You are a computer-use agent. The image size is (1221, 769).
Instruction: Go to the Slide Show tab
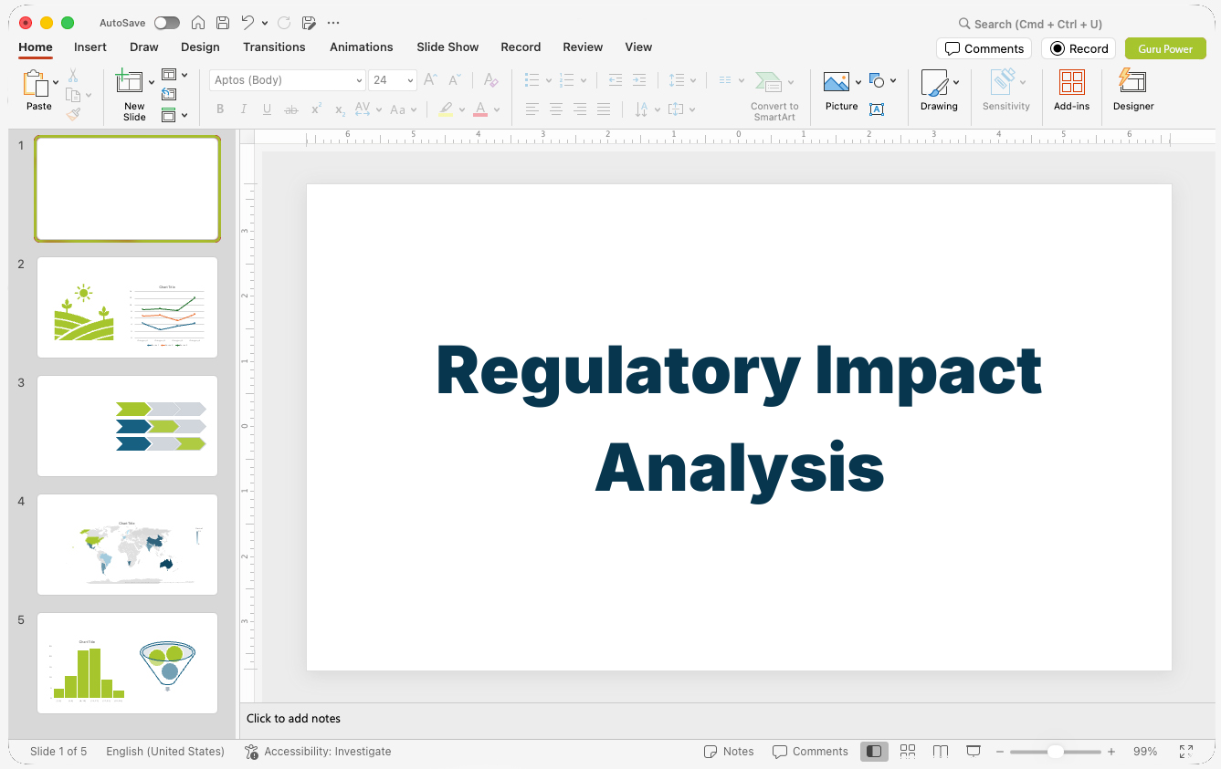pyautogui.click(x=447, y=47)
